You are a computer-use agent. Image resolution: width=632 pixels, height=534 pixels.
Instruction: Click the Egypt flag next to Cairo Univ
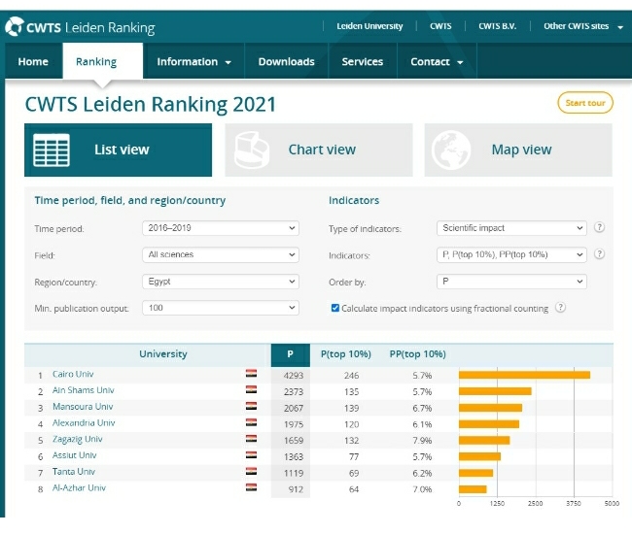pos(251,374)
